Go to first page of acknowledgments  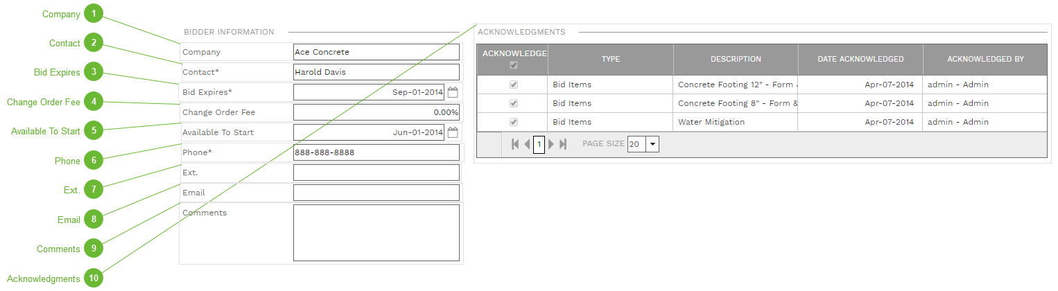(x=515, y=144)
